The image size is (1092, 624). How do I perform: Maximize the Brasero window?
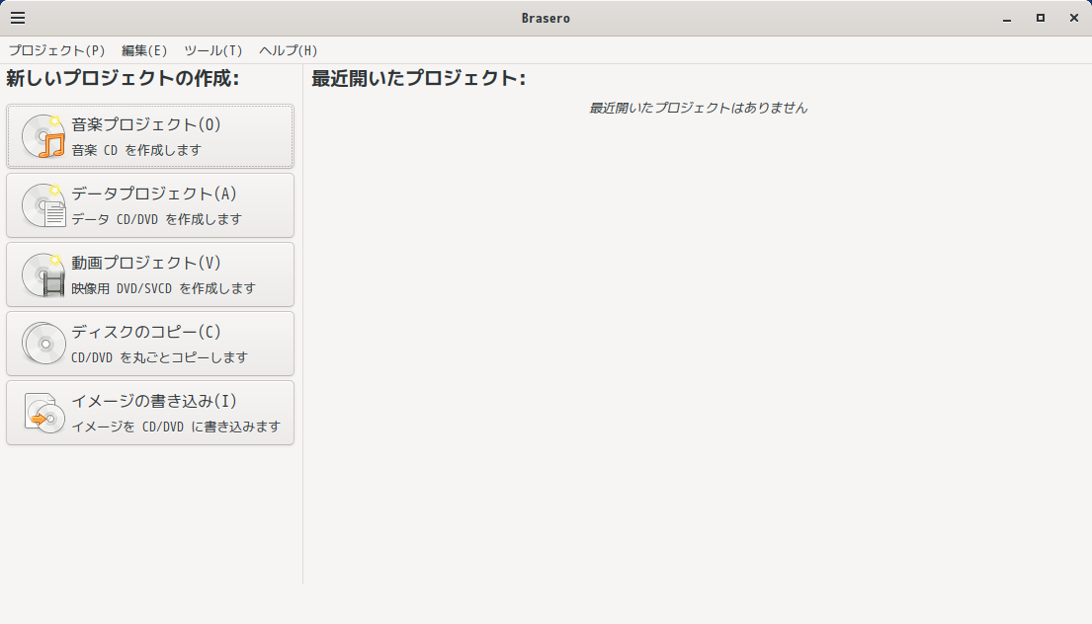click(1041, 18)
